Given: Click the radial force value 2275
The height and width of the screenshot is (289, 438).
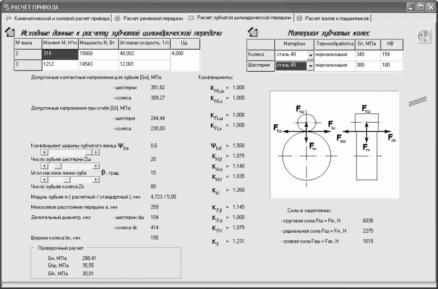Looking at the screenshot, I should coord(368,231).
